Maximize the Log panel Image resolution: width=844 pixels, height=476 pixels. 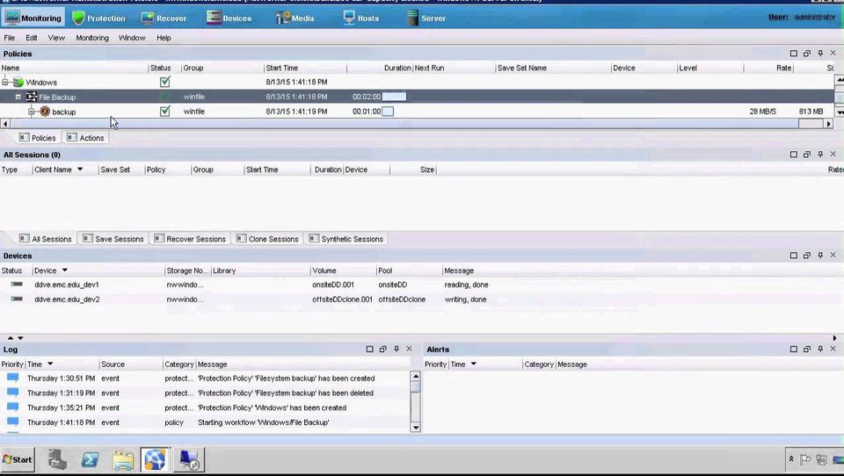[x=369, y=349]
